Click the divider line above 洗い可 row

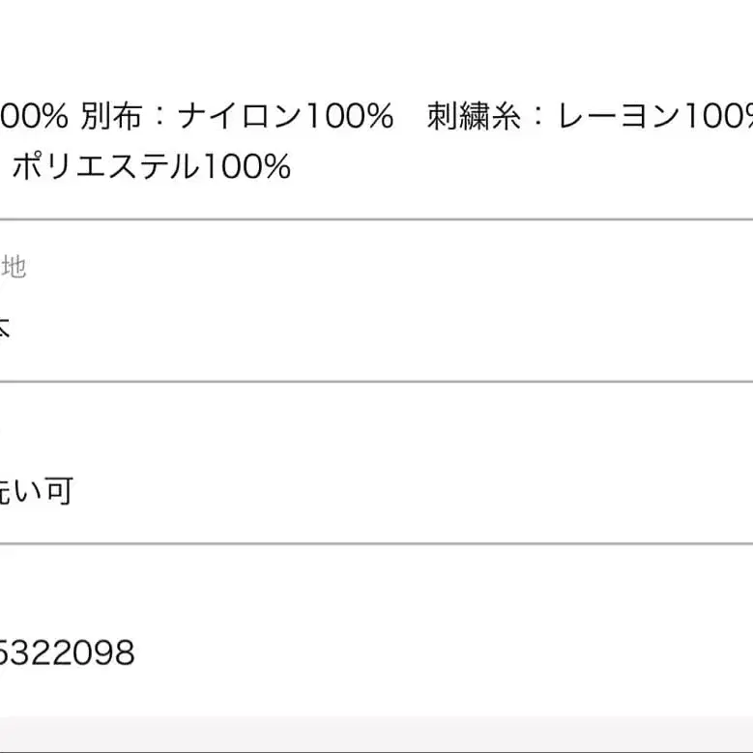click(x=376, y=382)
